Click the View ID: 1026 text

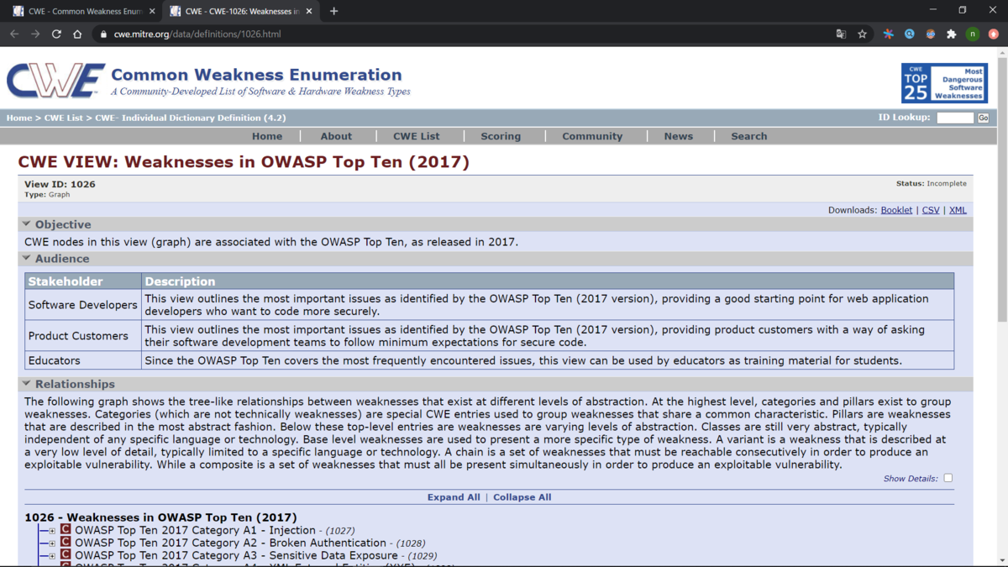60,184
